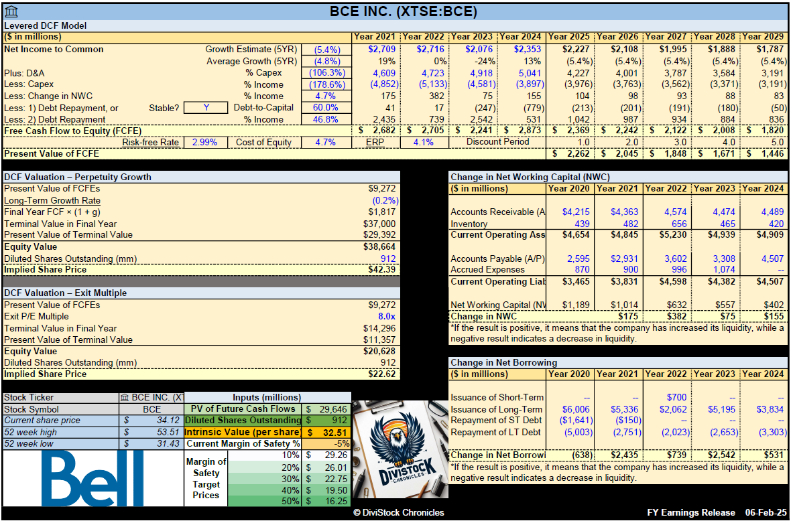Select the Stable? input cell showing Y
The height and width of the screenshot is (521, 791).
coord(206,107)
